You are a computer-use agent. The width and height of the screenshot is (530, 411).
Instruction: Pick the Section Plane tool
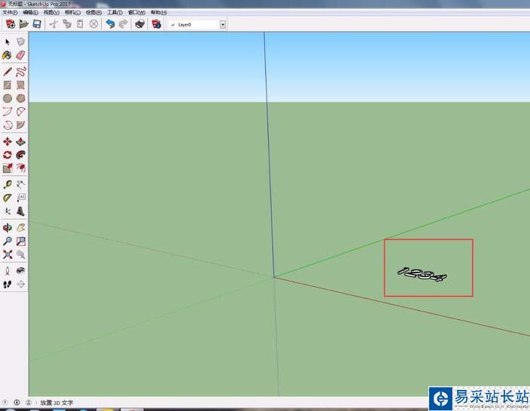(x=20, y=285)
